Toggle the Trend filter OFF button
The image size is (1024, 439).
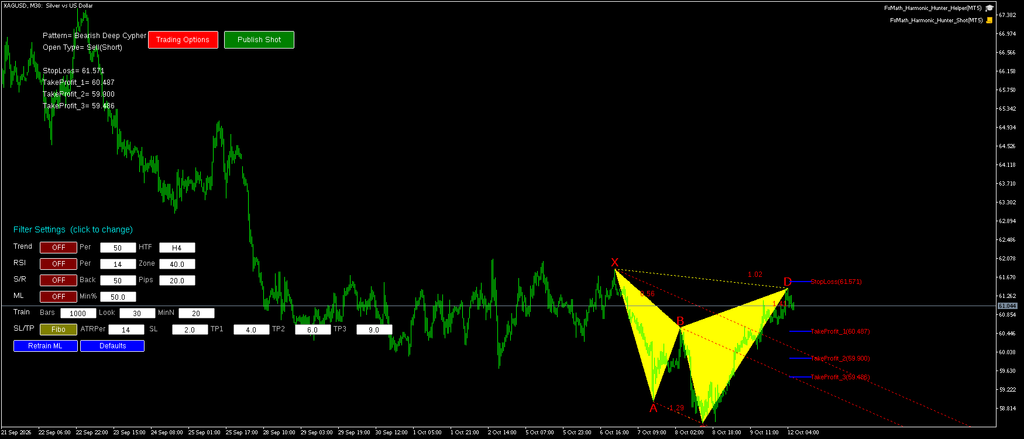(x=59, y=248)
